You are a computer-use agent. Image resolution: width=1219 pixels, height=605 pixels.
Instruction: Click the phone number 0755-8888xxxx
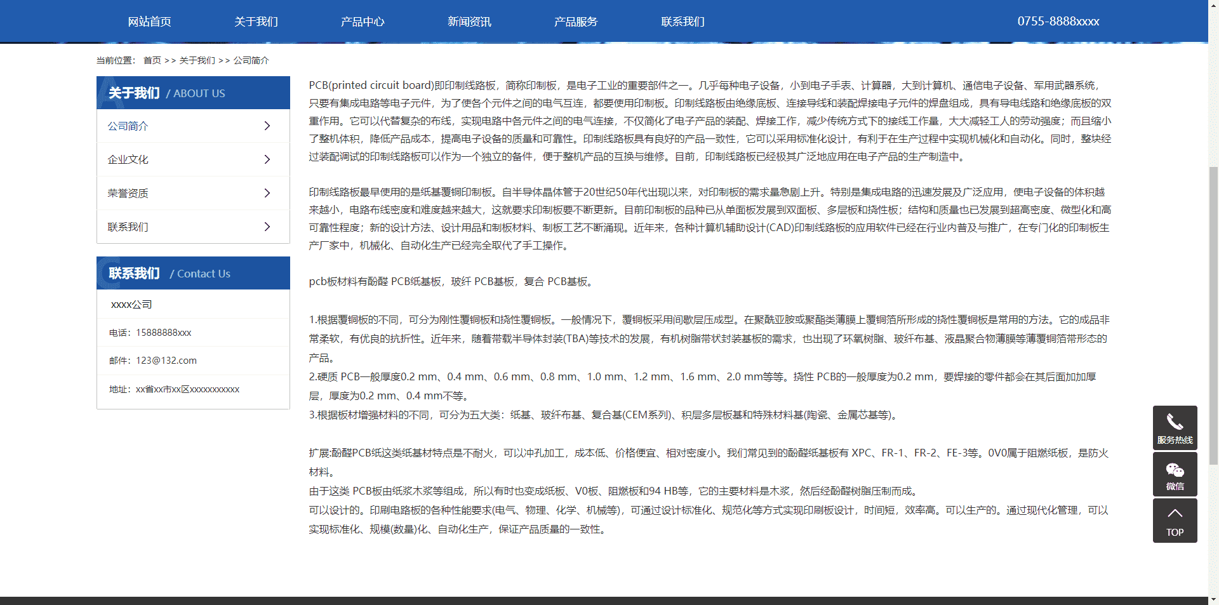tap(1058, 22)
